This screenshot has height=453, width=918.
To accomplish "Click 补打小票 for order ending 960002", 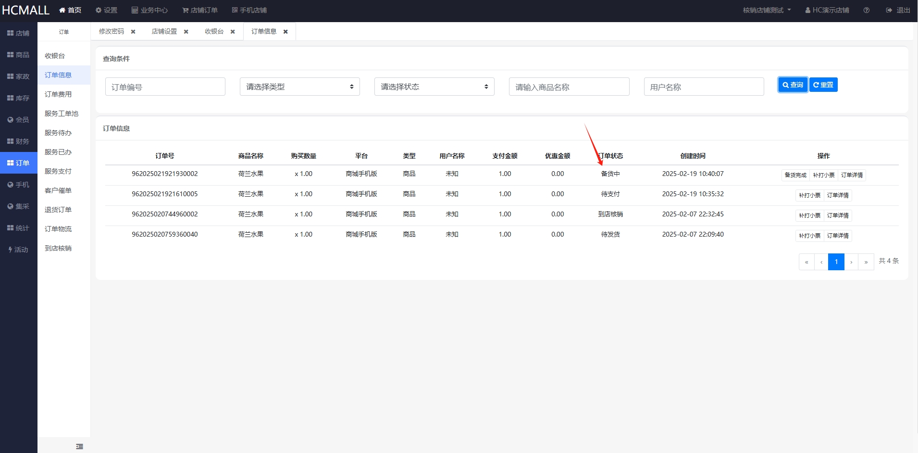I will (x=810, y=215).
